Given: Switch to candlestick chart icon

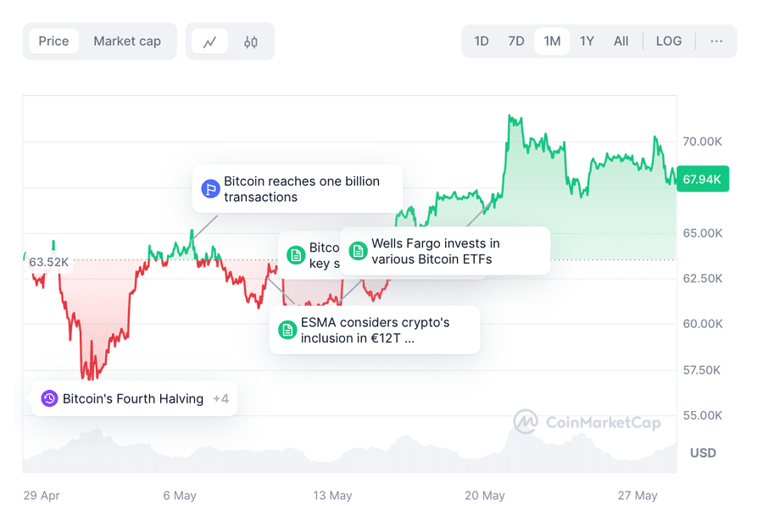Looking at the screenshot, I should pos(250,42).
